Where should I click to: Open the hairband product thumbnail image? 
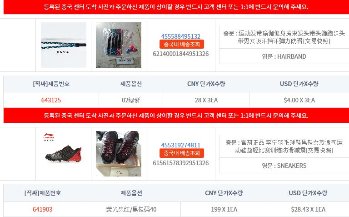(64, 45)
